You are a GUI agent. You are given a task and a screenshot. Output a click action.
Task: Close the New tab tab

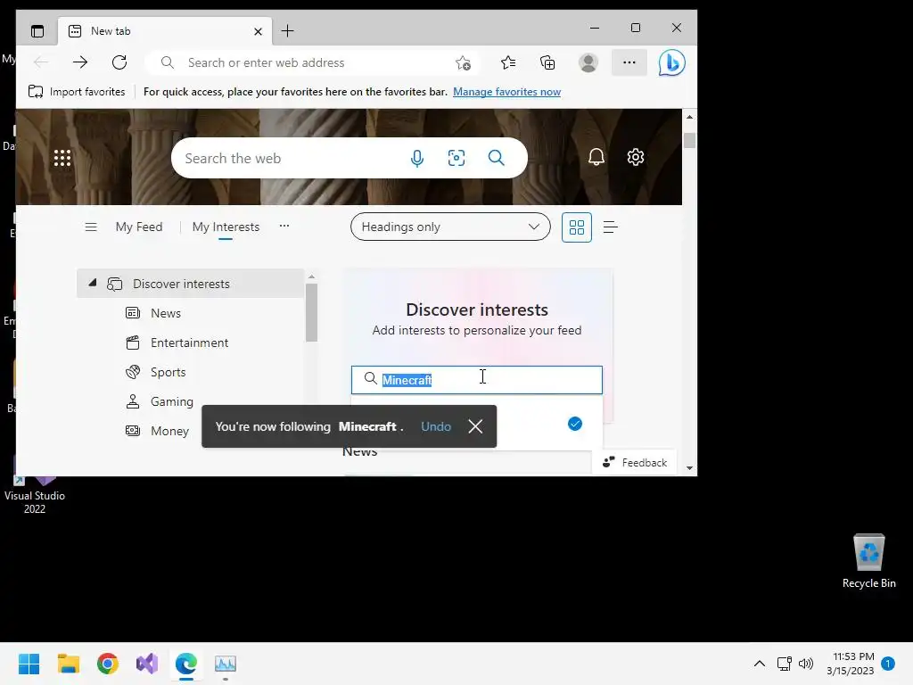tap(258, 31)
